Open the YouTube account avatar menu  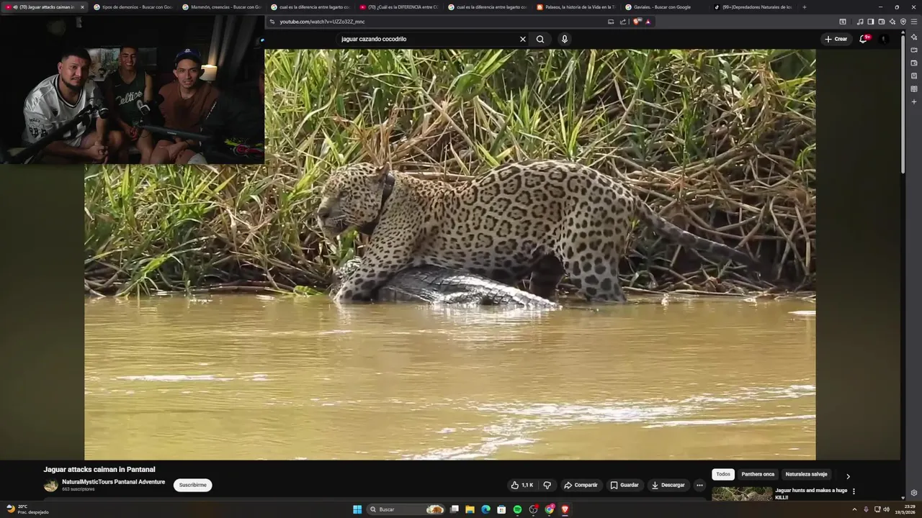(884, 39)
